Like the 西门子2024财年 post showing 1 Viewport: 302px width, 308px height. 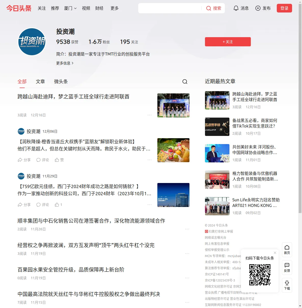click(59, 205)
